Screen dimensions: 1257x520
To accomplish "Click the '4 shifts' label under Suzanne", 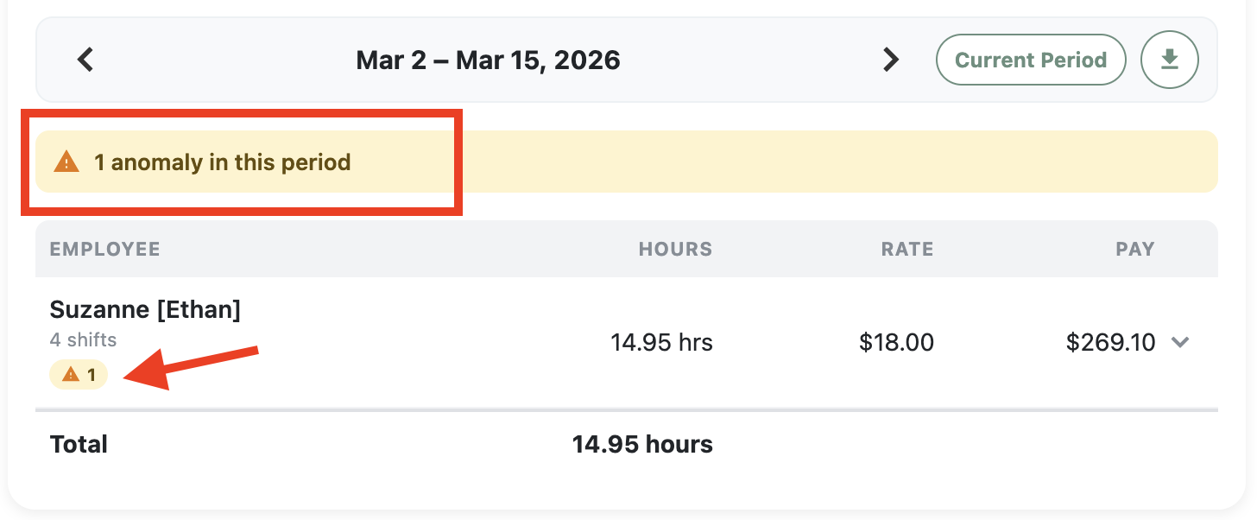I will (x=83, y=339).
